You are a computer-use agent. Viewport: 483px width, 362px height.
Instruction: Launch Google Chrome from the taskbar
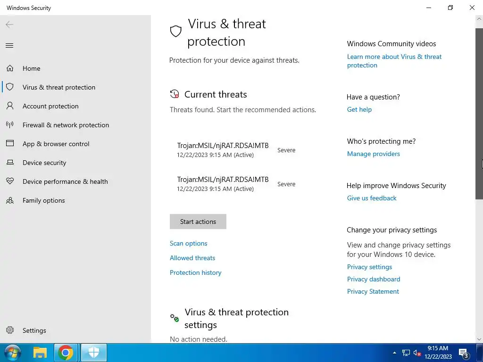click(65, 353)
